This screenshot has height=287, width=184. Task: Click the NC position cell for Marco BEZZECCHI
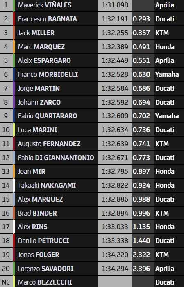pyautogui.click(x=6, y=282)
